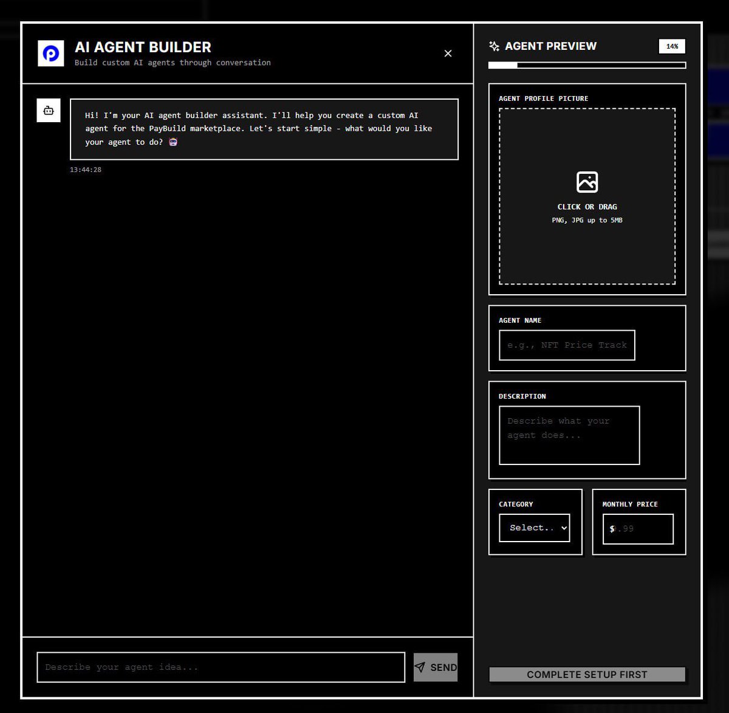Image resolution: width=729 pixels, height=713 pixels.
Task: Focus the Monthly Price input field
Action: pos(638,529)
